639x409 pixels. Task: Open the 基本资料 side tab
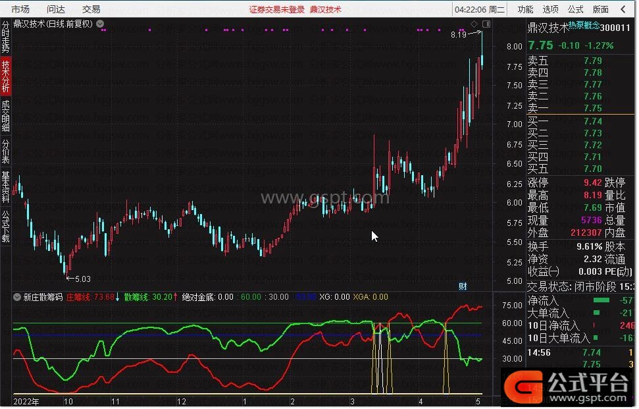[6, 187]
